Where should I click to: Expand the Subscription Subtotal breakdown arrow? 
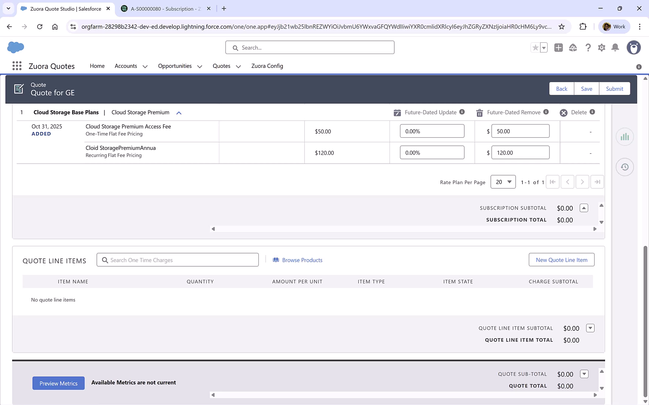click(x=583, y=208)
